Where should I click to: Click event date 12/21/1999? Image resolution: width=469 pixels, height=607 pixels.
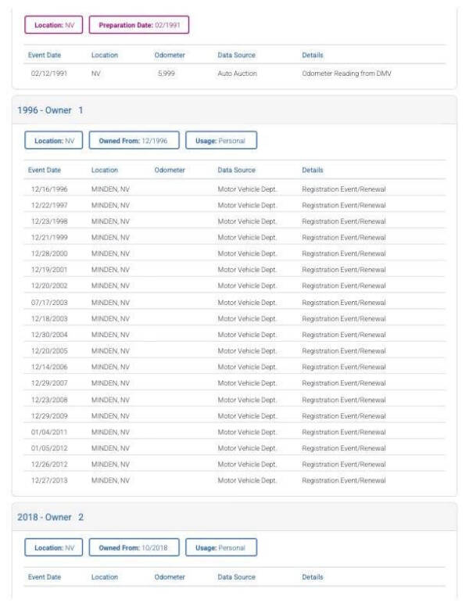tap(49, 238)
